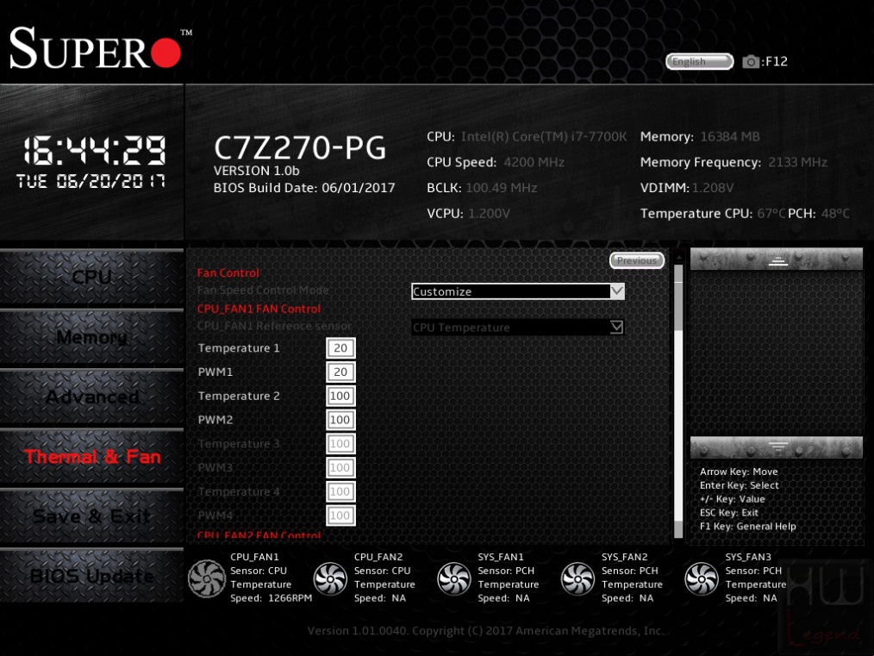Click the help panel scroll-down arrow bar
The image size is (874, 656).
pyautogui.click(x=777, y=447)
